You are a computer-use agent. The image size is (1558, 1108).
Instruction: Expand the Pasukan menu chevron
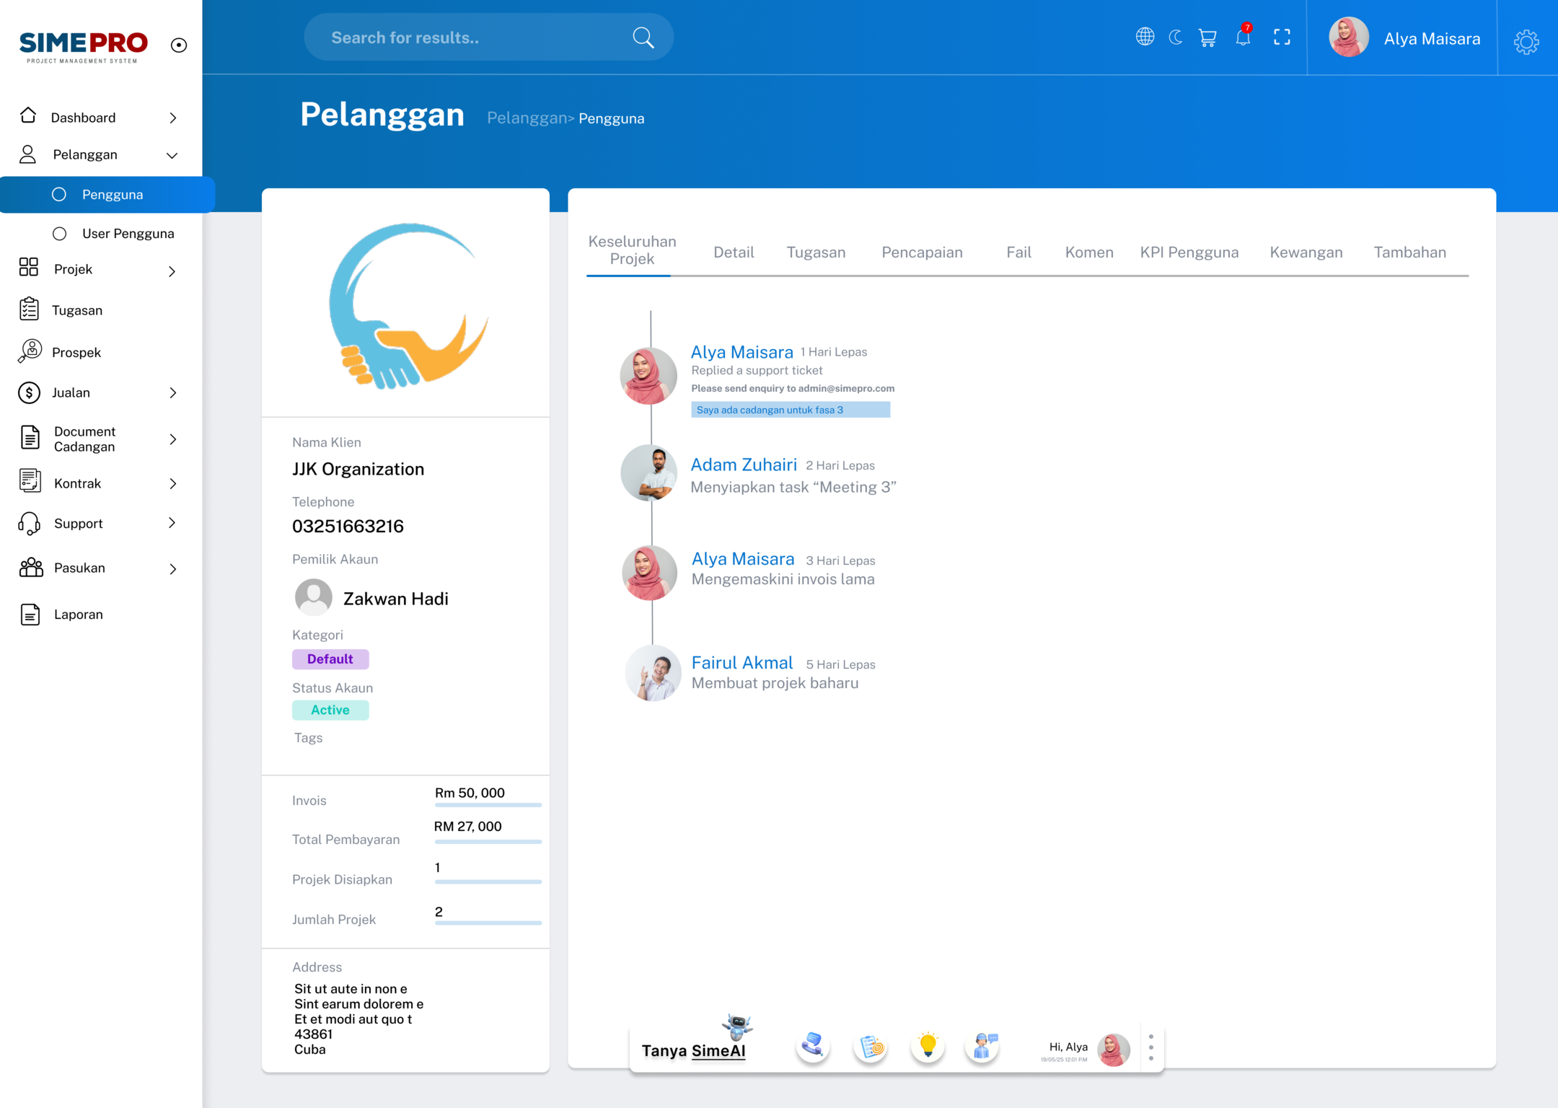173,569
